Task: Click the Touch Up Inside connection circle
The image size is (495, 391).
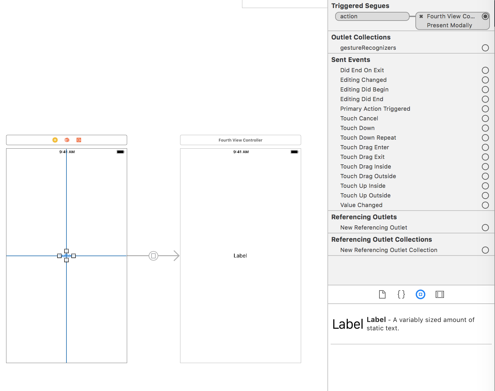Action: (485, 186)
